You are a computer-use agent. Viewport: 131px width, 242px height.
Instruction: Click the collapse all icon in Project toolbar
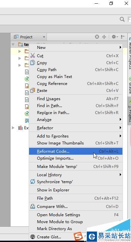[x=104, y=37]
